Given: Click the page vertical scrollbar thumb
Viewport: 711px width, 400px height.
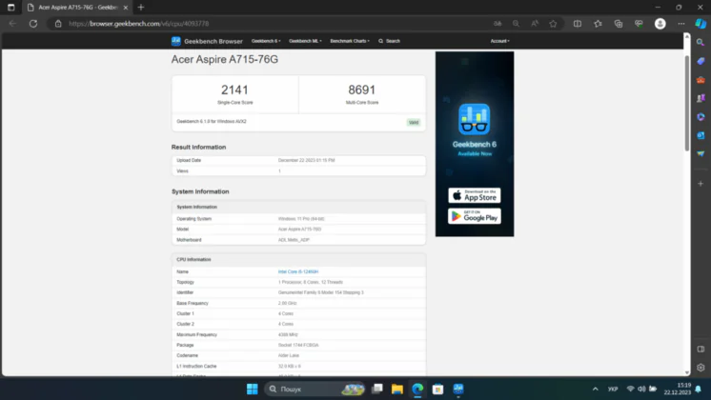Looking at the screenshot, I should [686, 103].
